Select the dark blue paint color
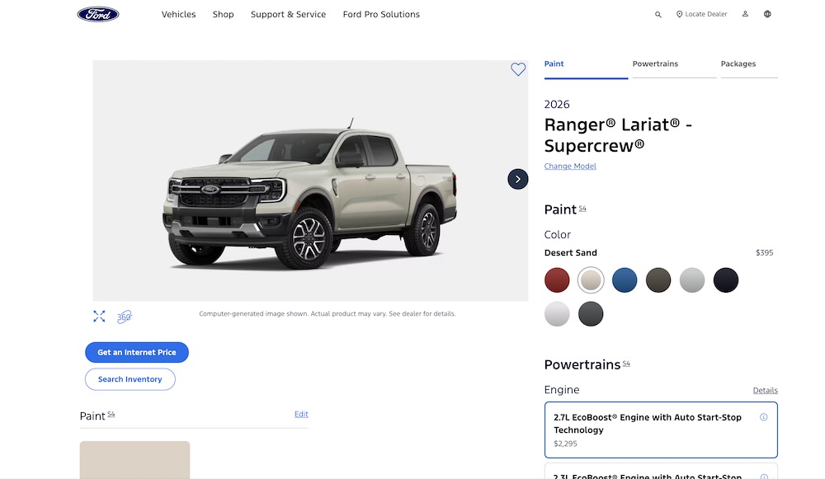 (625, 280)
